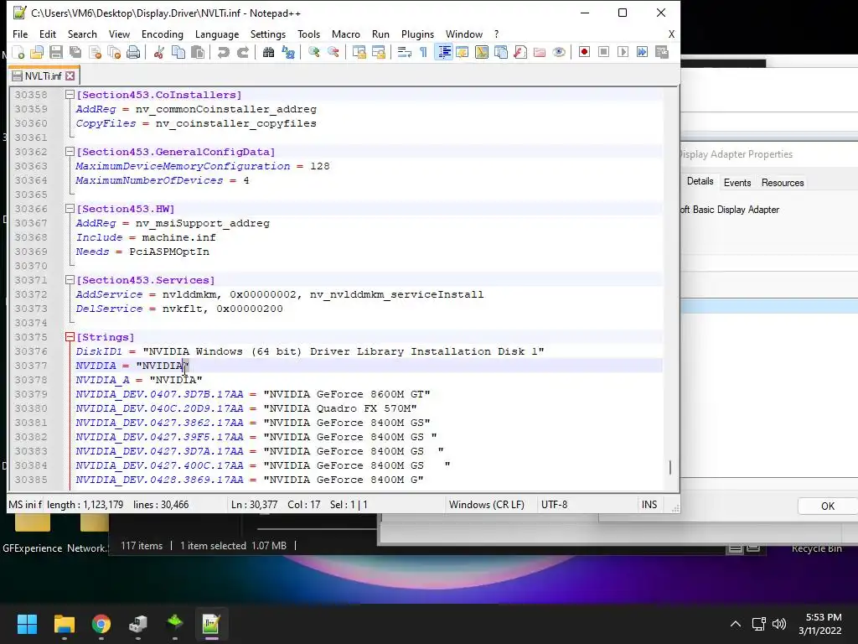Run macro multiple times icon
Viewport: 858px width, 644px height.
642,52
